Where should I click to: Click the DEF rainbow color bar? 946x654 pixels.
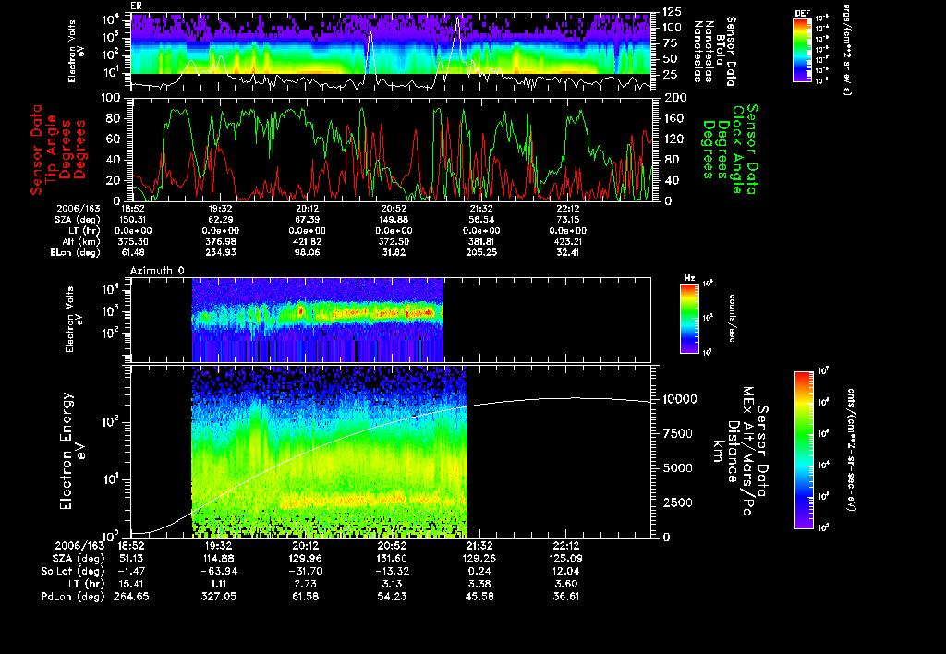point(802,50)
